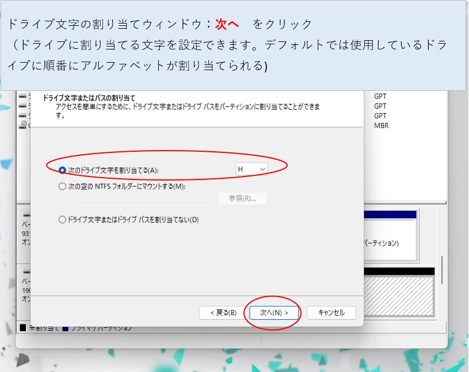The image size is (469, 372).
Task: Select the middle GPT entry in the list
Action: click(x=380, y=106)
